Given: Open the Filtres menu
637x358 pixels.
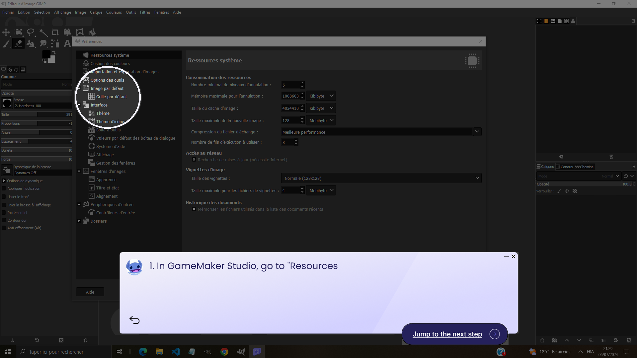Looking at the screenshot, I should pyautogui.click(x=145, y=12).
